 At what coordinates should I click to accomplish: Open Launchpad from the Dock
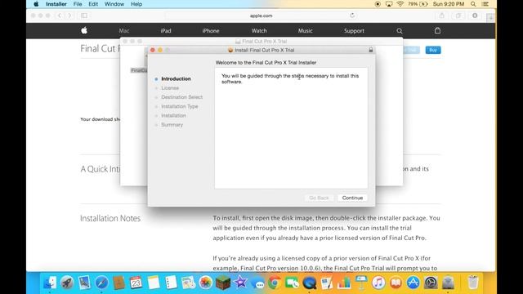[x=67, y=283]
